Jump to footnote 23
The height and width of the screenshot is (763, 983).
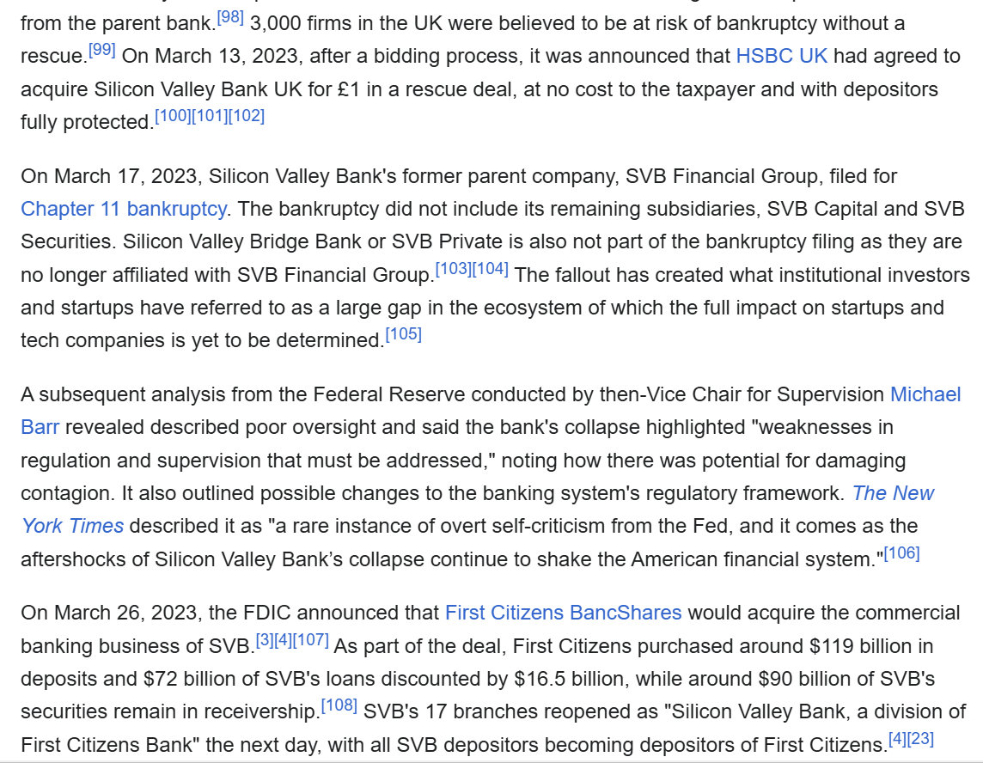pyautogui.click(x=921, y=738)
